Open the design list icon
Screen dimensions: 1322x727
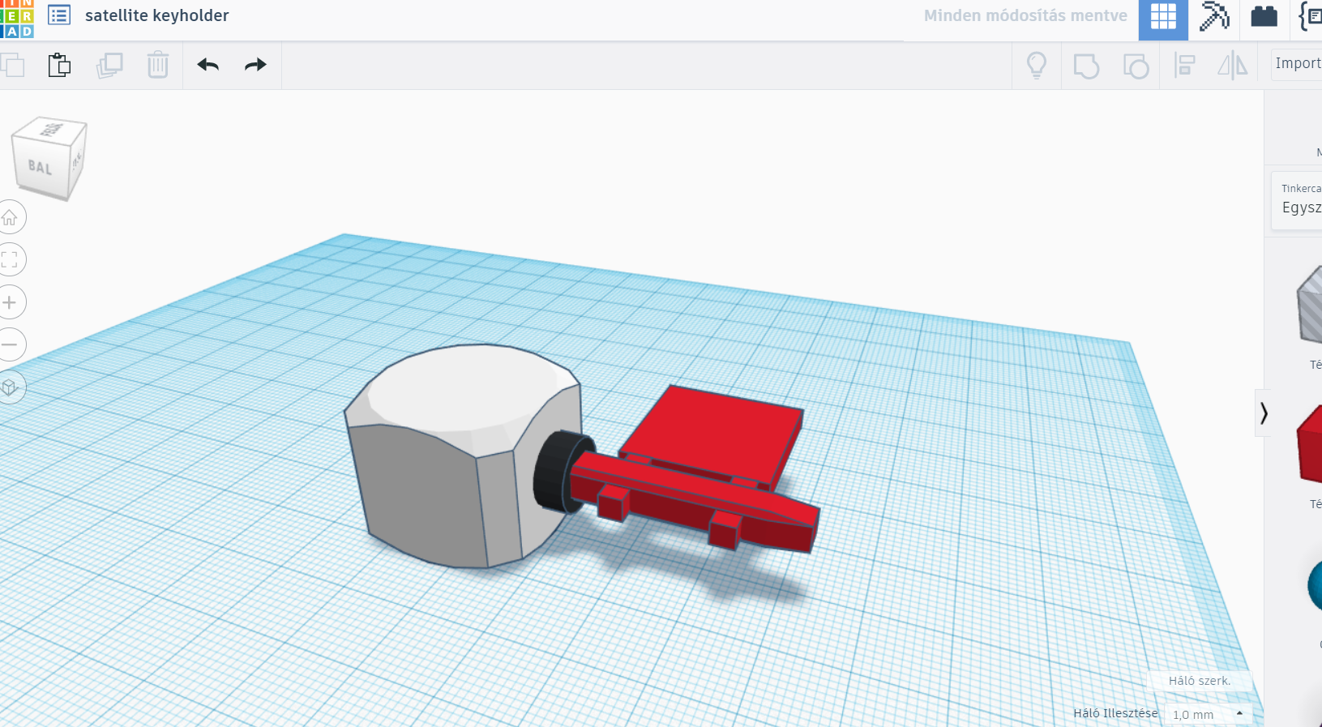pyautogui.click(x=59, y=15)
